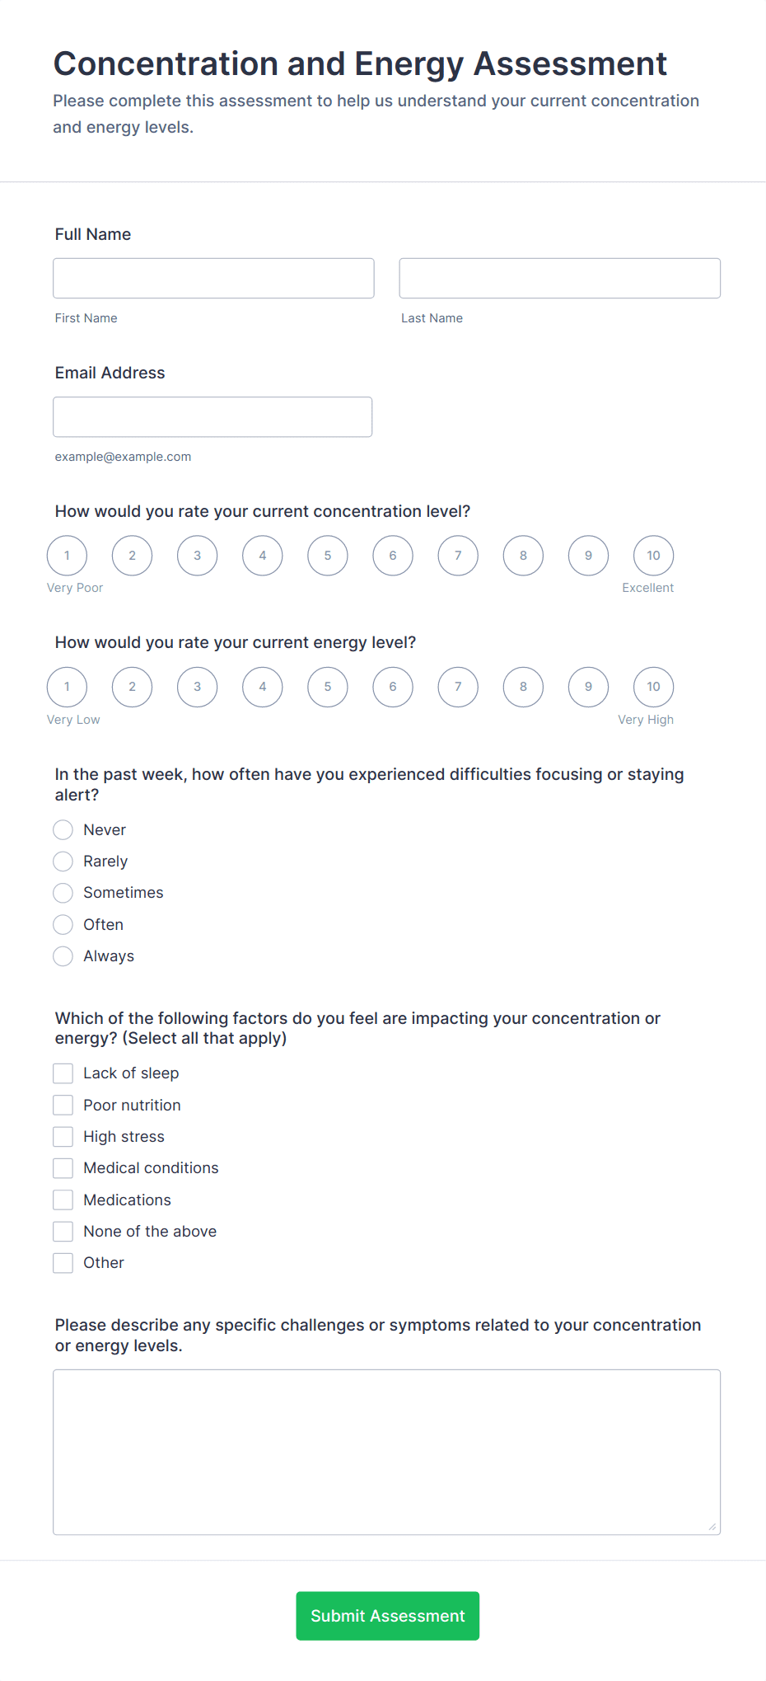766x1681 pixels.
Task: Rate energy level as 3
Action: 197,687
